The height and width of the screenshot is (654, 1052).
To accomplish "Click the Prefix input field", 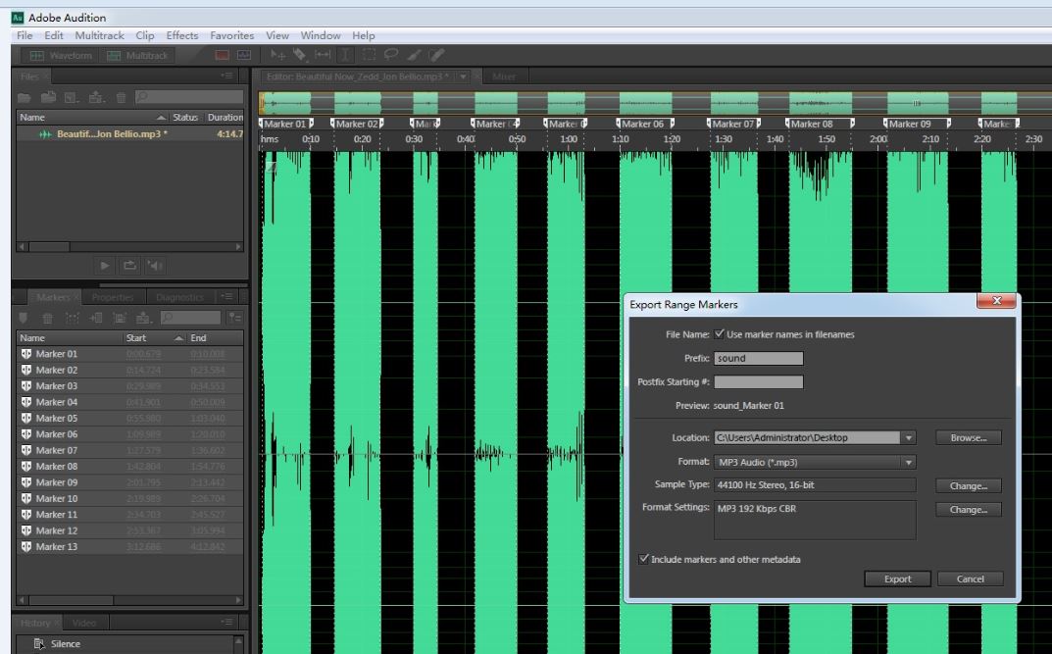I will tap(758, 359).
